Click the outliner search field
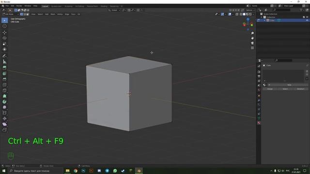Viewport: 310px width, 174px height. click(282, 10)
